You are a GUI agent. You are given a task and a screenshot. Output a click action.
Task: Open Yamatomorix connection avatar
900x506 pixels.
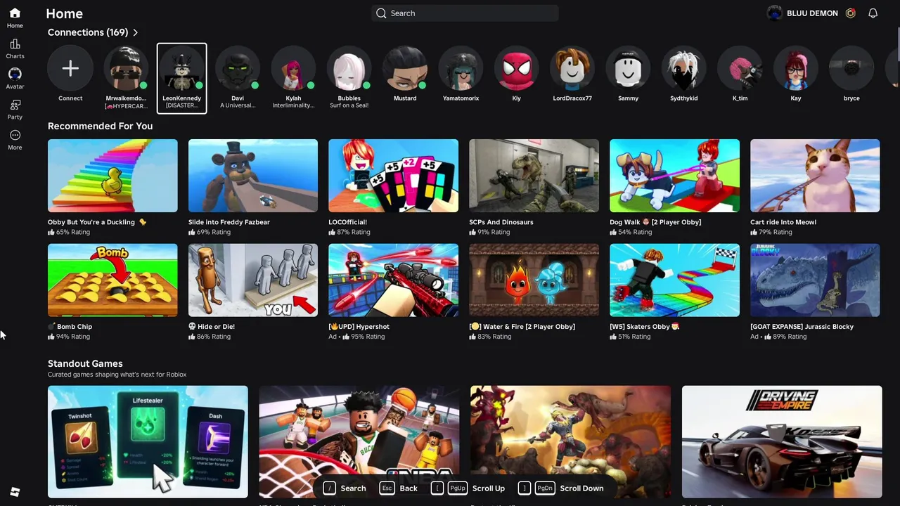coord(461,68)
